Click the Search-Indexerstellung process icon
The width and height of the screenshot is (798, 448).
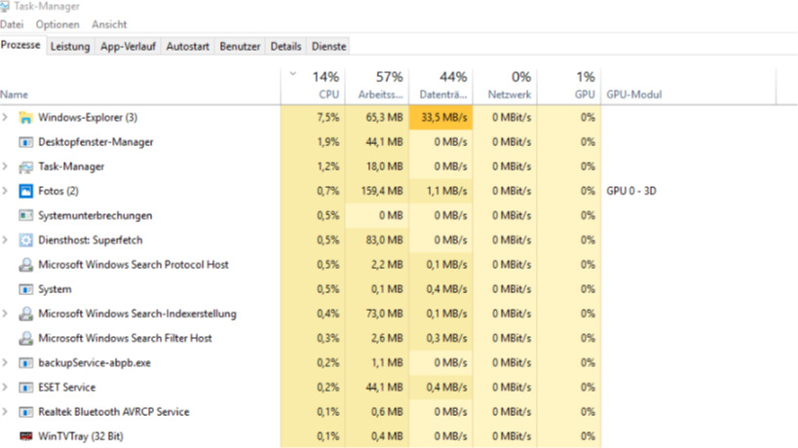pyautogui.click(x=25, y=314)
